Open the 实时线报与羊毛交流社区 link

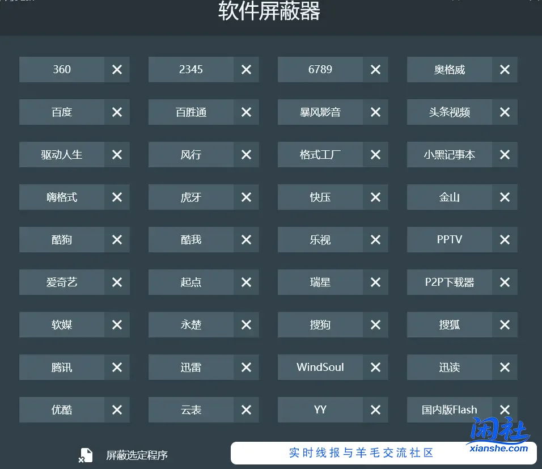coord(355,453)
